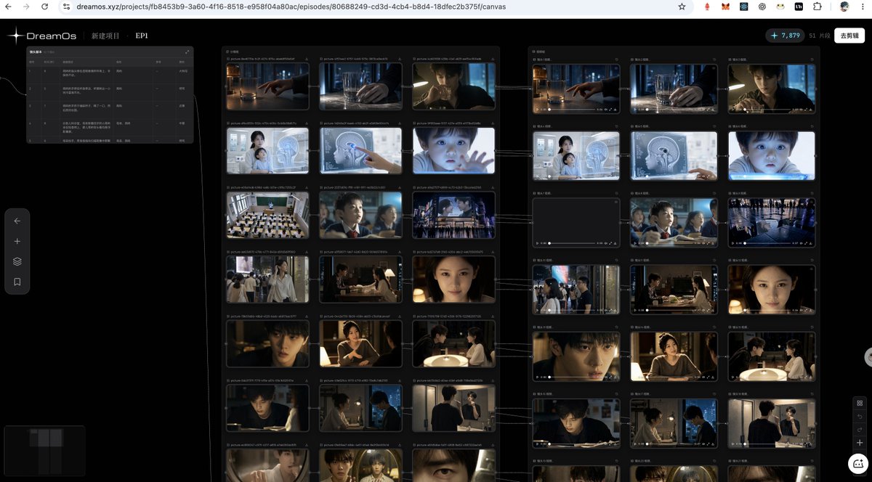The width and height of the screenshot is (872, 482).
Task: Click the zoom plus icon at bottom right
Action: 860,442
